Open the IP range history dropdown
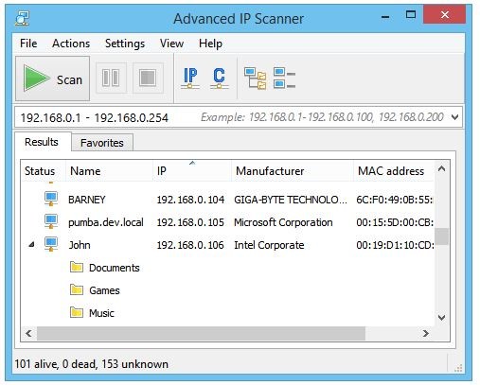Viewport: 480px width, 385px height. 454,117
